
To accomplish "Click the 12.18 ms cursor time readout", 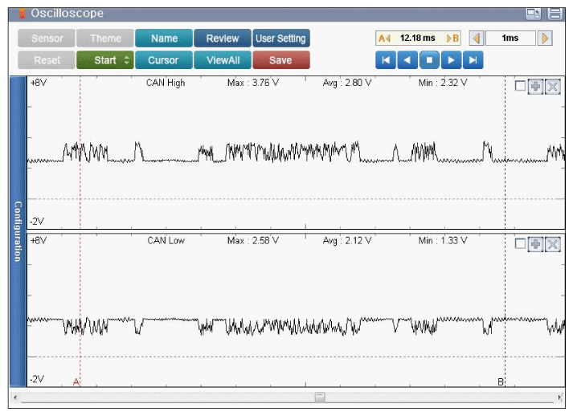I will (418, 38).
